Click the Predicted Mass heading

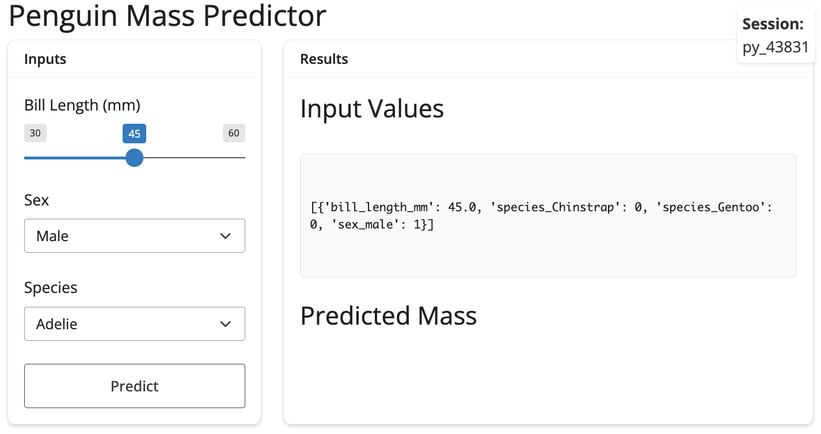tap(389, 315)
